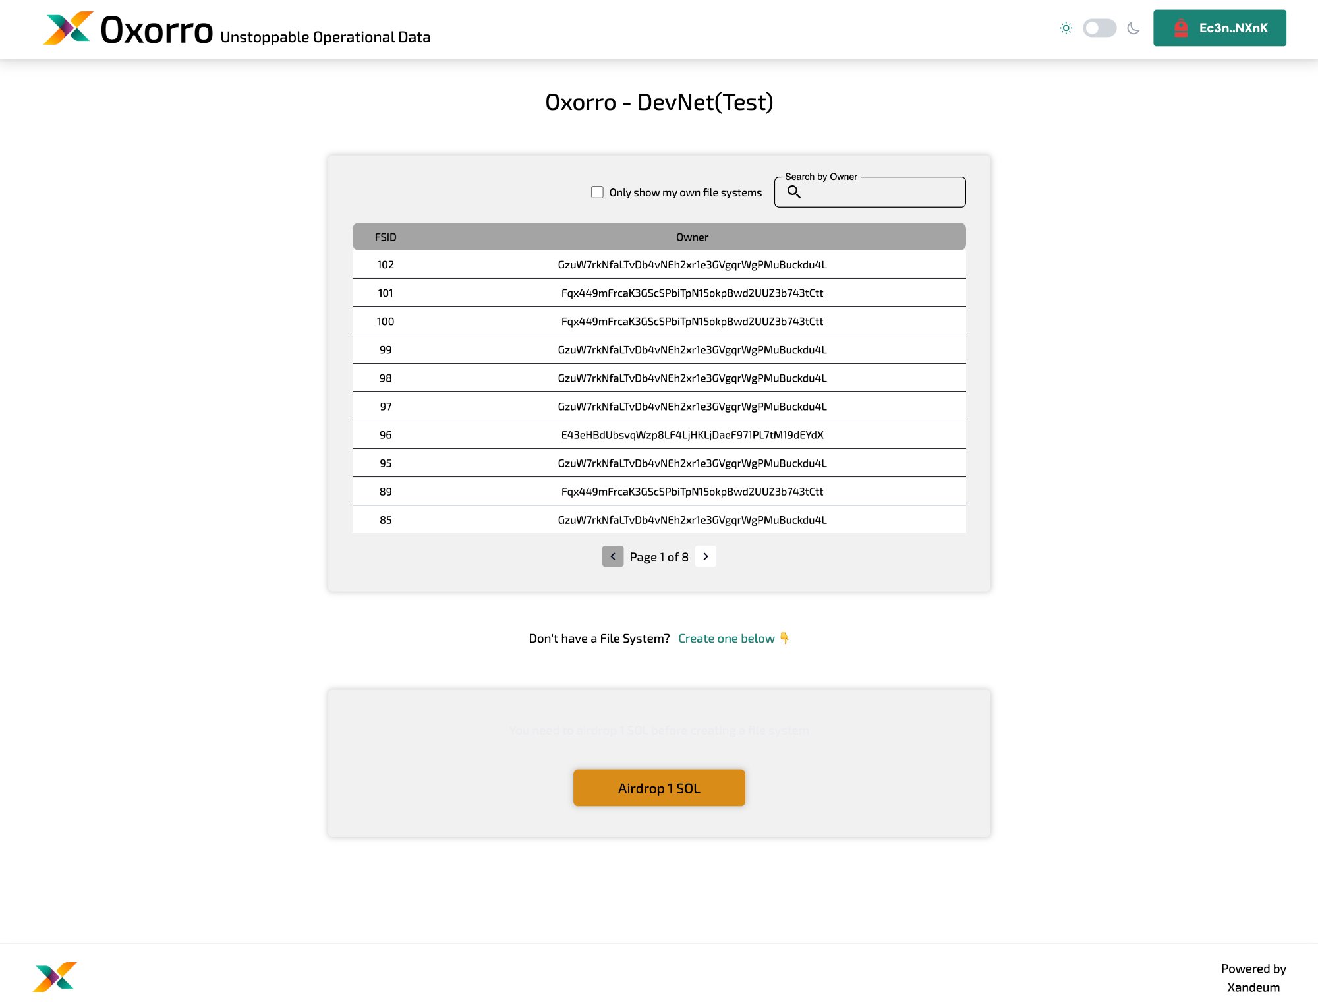The height and width of the screenshot is (1005, 1318).
Task: Click the pin emoji next to Create one below
Action: pyautogui.click(x=786, y=638)
